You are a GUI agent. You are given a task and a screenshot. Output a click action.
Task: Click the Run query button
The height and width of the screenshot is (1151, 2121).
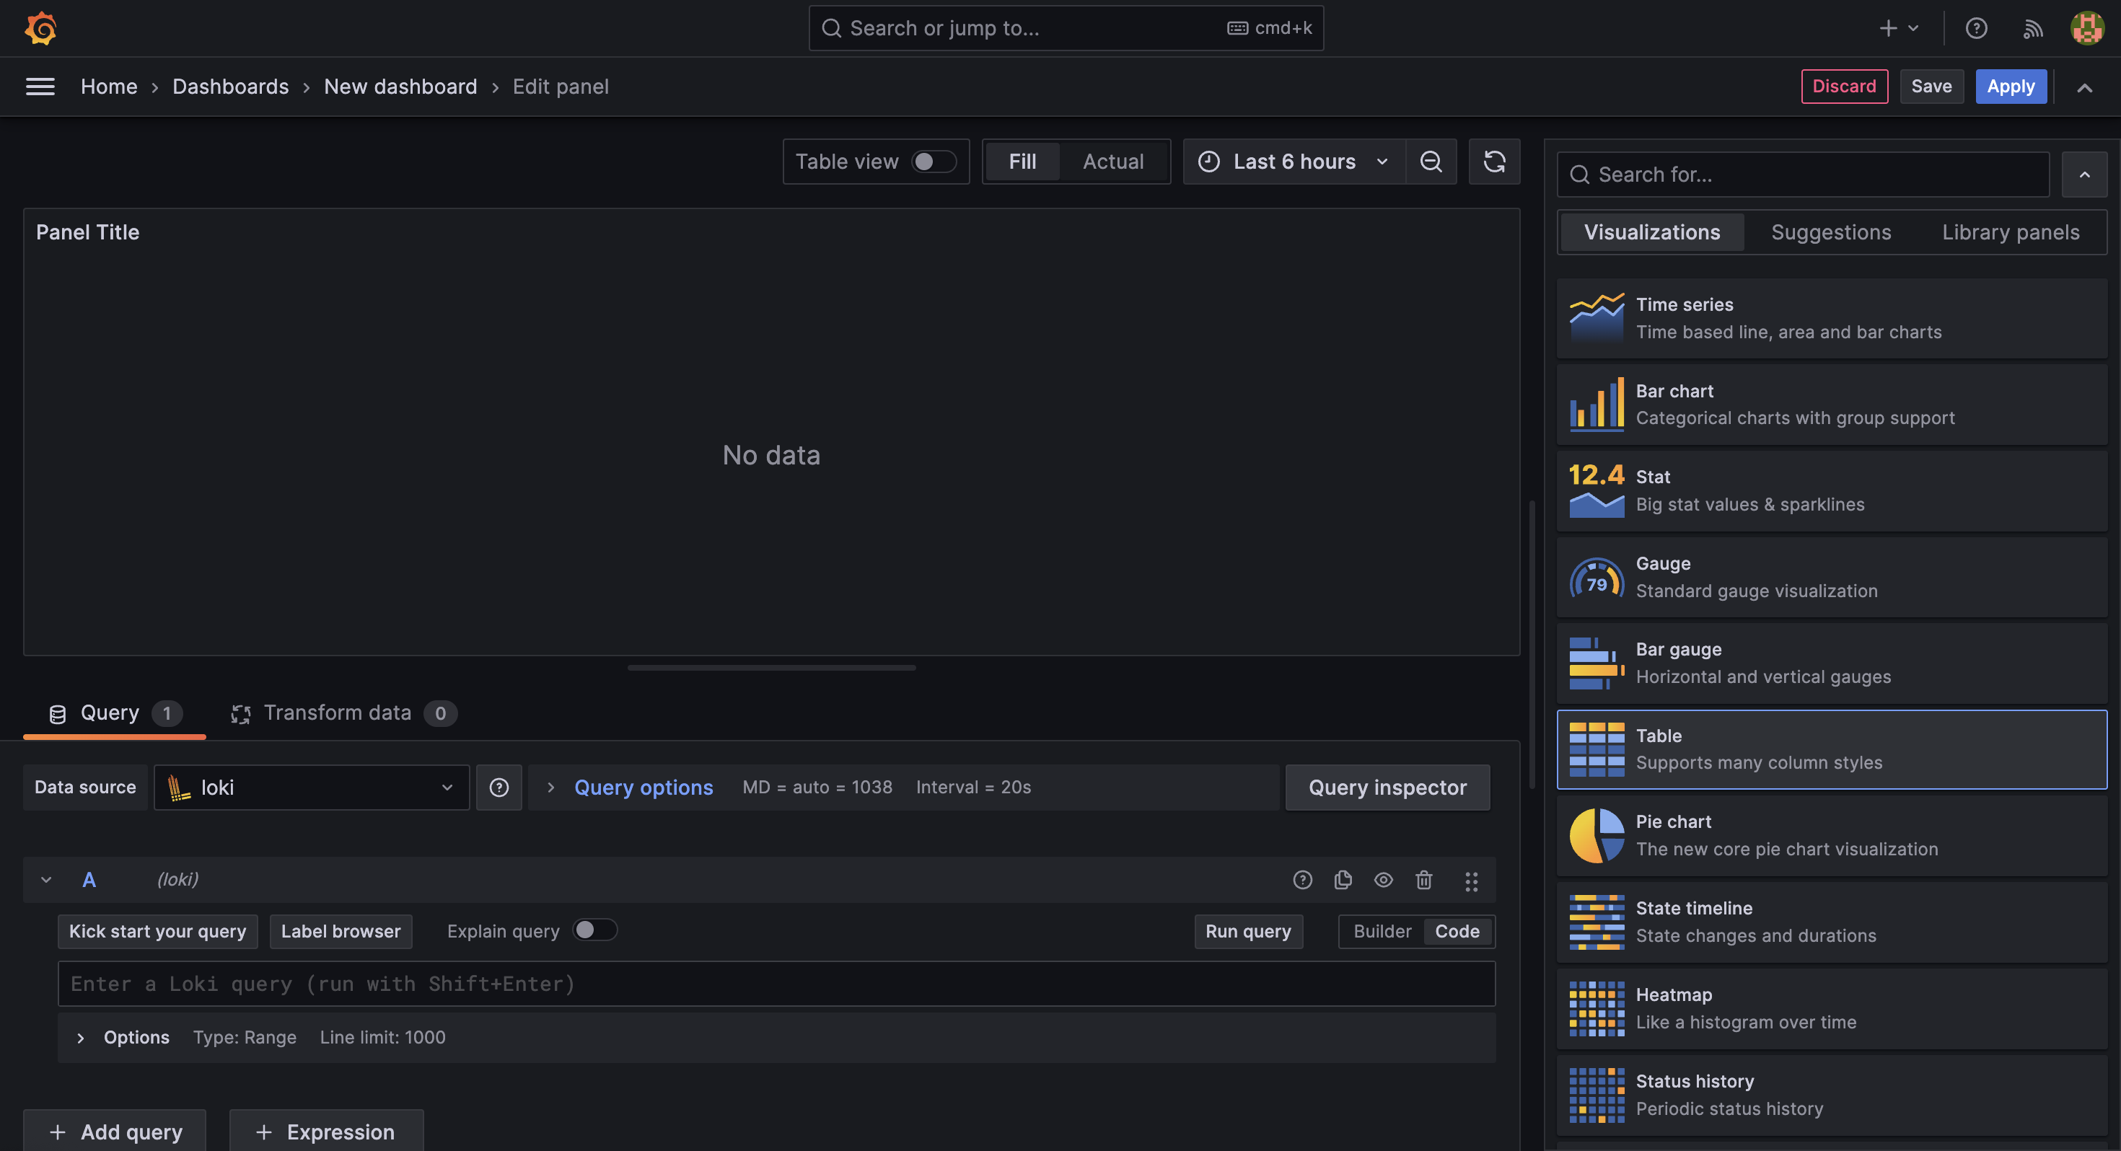[x=1248, y=932]
